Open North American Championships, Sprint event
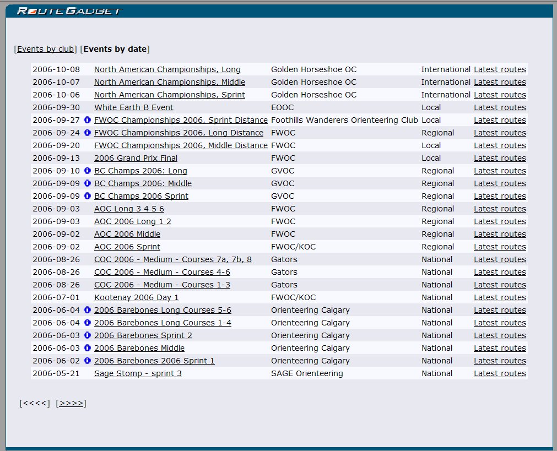Viewport: 557px width, 451px height. tap(170, 95)
